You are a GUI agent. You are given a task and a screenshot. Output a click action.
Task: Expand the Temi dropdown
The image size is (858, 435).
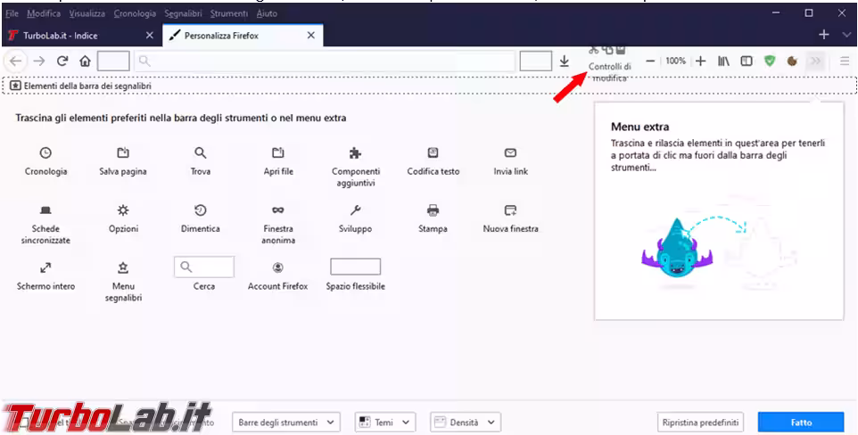pos(385,422)
